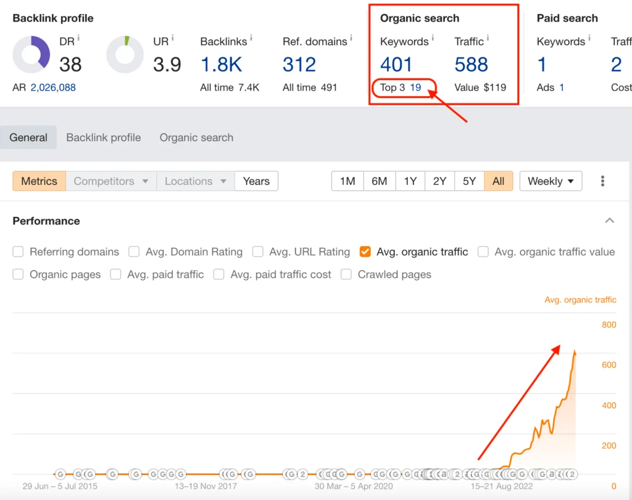Click the first Google update marker in 2015
This screenshot has width=632, height=500.
[60, 474]
